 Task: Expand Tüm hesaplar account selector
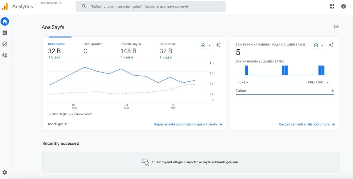click(x=51, y=3)
